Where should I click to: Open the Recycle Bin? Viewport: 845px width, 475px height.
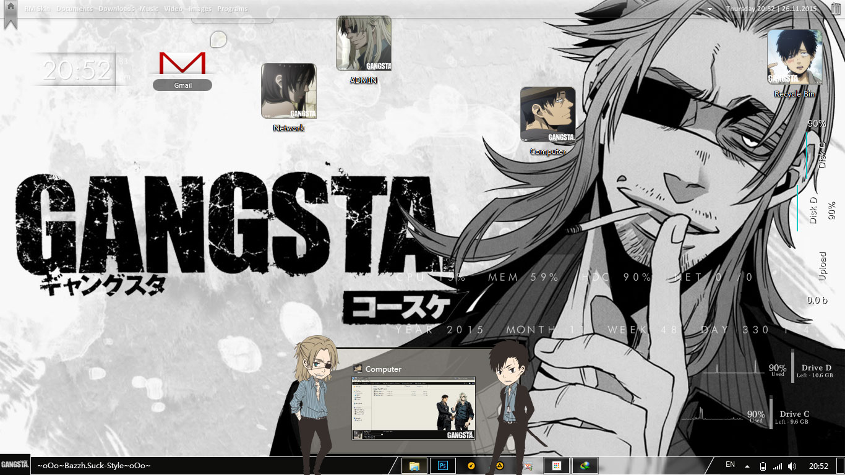[x=795, y=62]
